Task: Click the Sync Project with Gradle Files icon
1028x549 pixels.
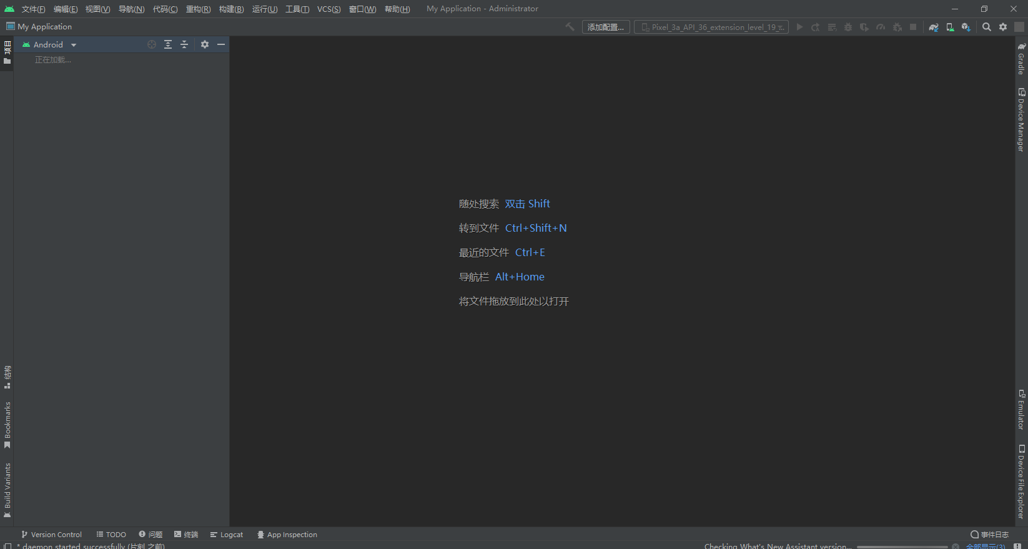Action: click(x=934, y=27)
